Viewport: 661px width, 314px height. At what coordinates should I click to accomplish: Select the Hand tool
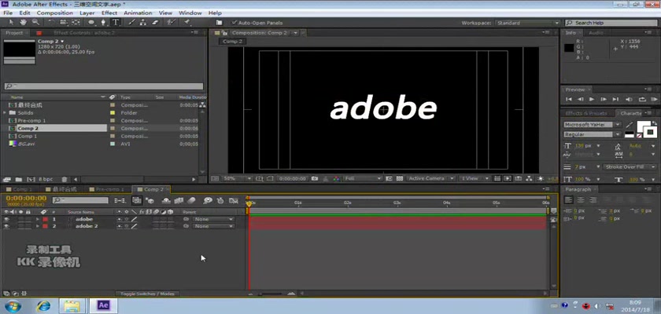tap(23, 23)
